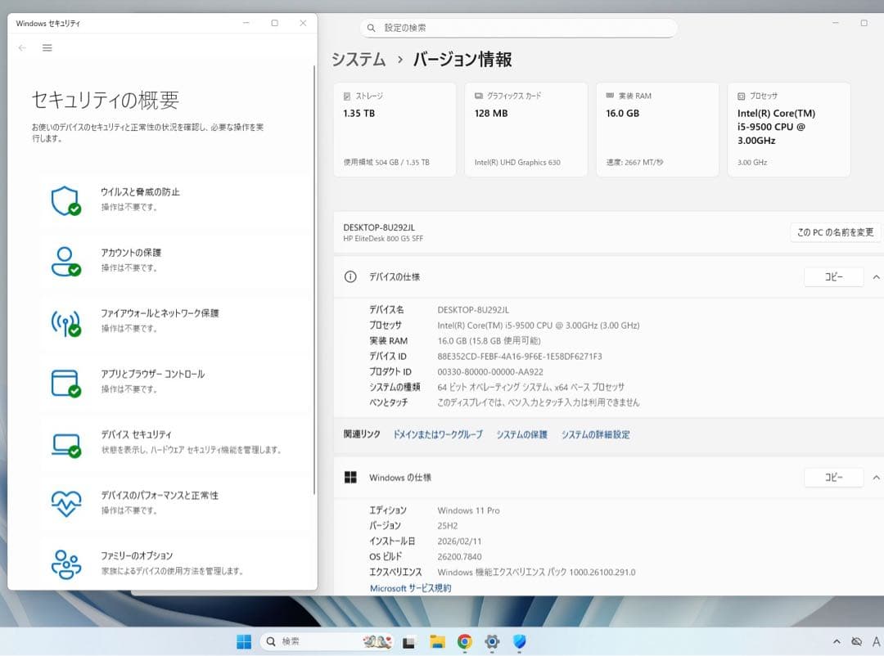Click the セキュリティの概要 heading
The width and height of the screenshot is (884, 656).
click(x=106, y=101)
